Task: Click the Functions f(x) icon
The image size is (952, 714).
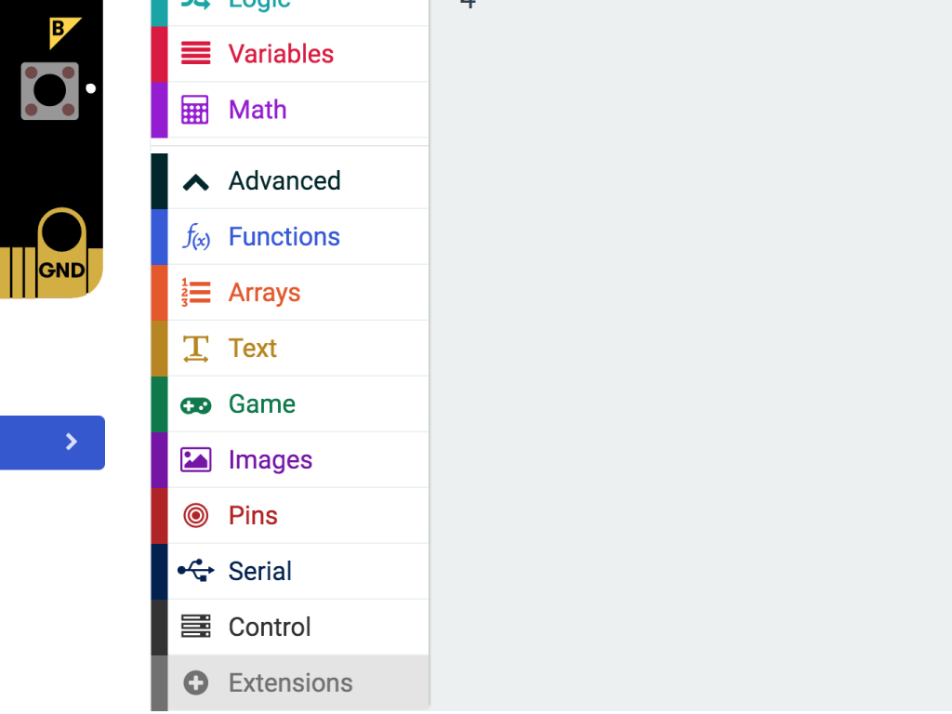Action: (x=195, y=237)
